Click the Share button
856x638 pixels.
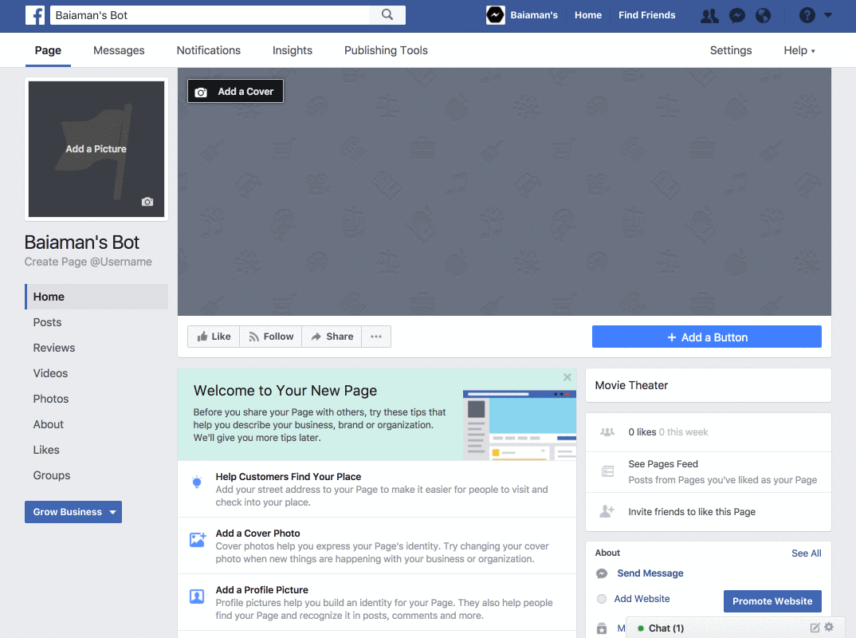[x=332, y=337]
